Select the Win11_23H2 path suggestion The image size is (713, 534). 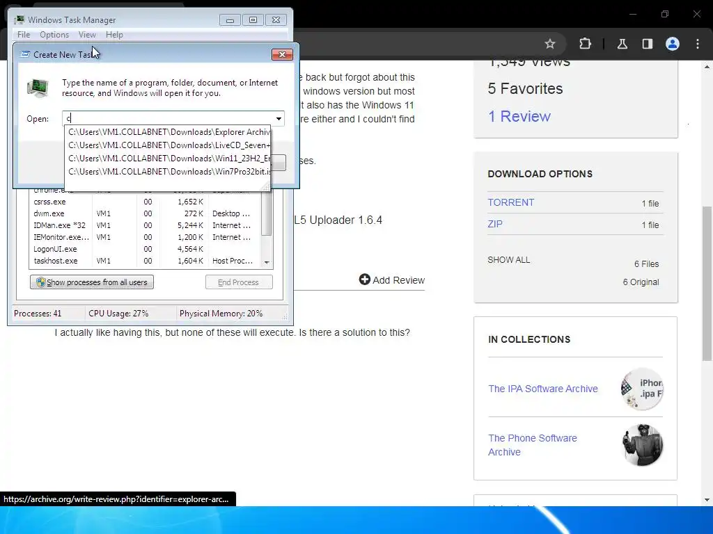[168, 159]
